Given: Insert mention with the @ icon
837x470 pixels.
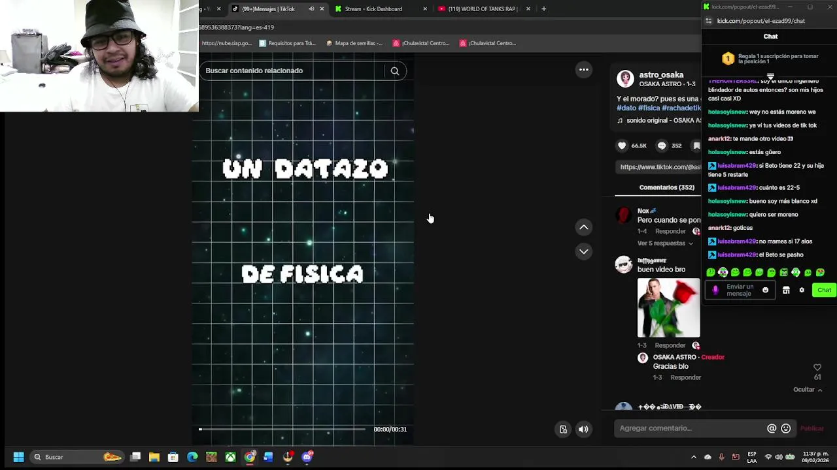Looking at the screenshot, I should tap(772, 428).
